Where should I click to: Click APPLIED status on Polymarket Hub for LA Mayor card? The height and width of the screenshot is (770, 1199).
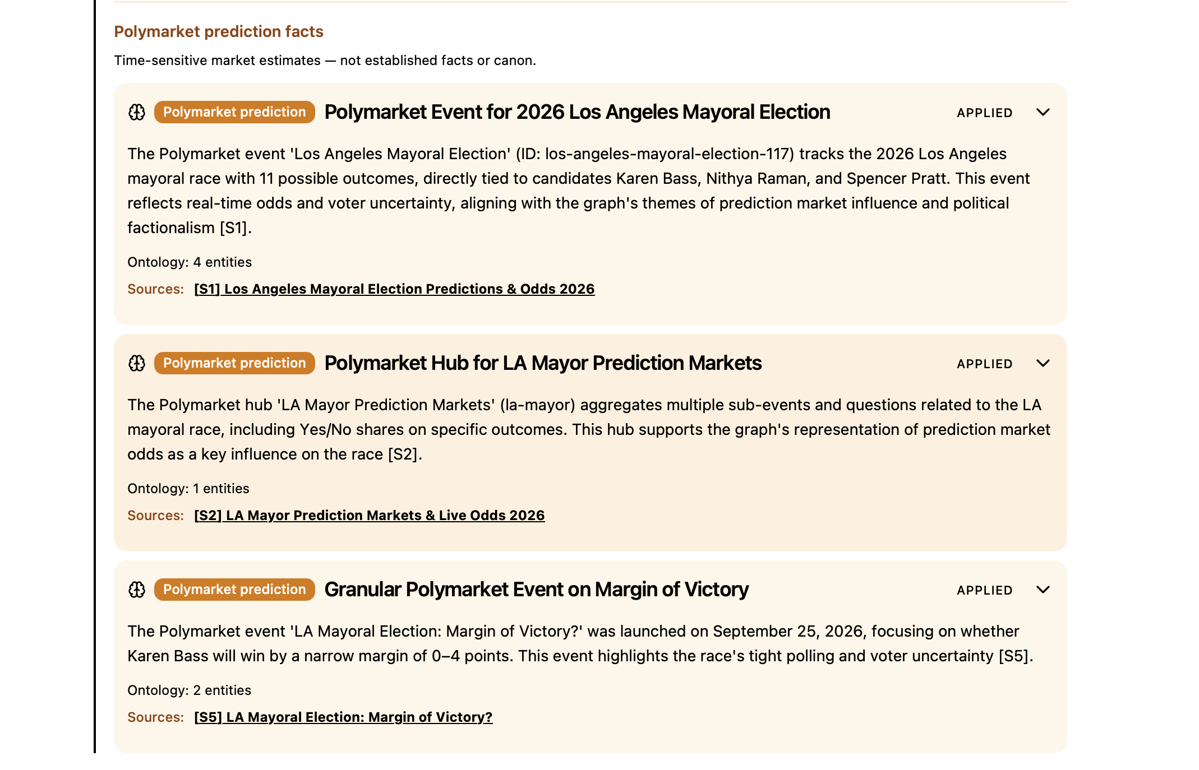point(985,364)
